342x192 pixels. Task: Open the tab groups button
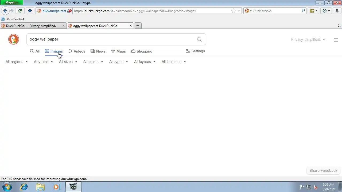coord(339,26)
